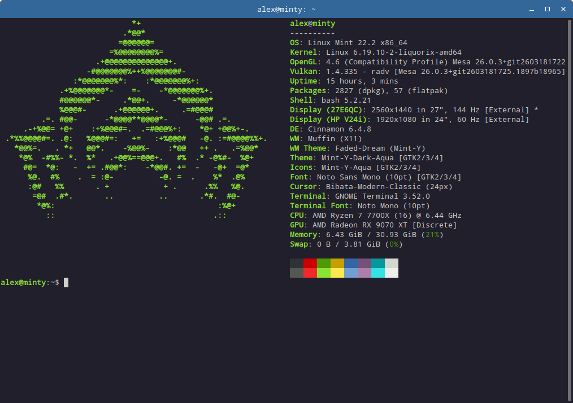573x403 pixels.
Task: Pick the dark blue color block
Action: (x=350, y=263)
